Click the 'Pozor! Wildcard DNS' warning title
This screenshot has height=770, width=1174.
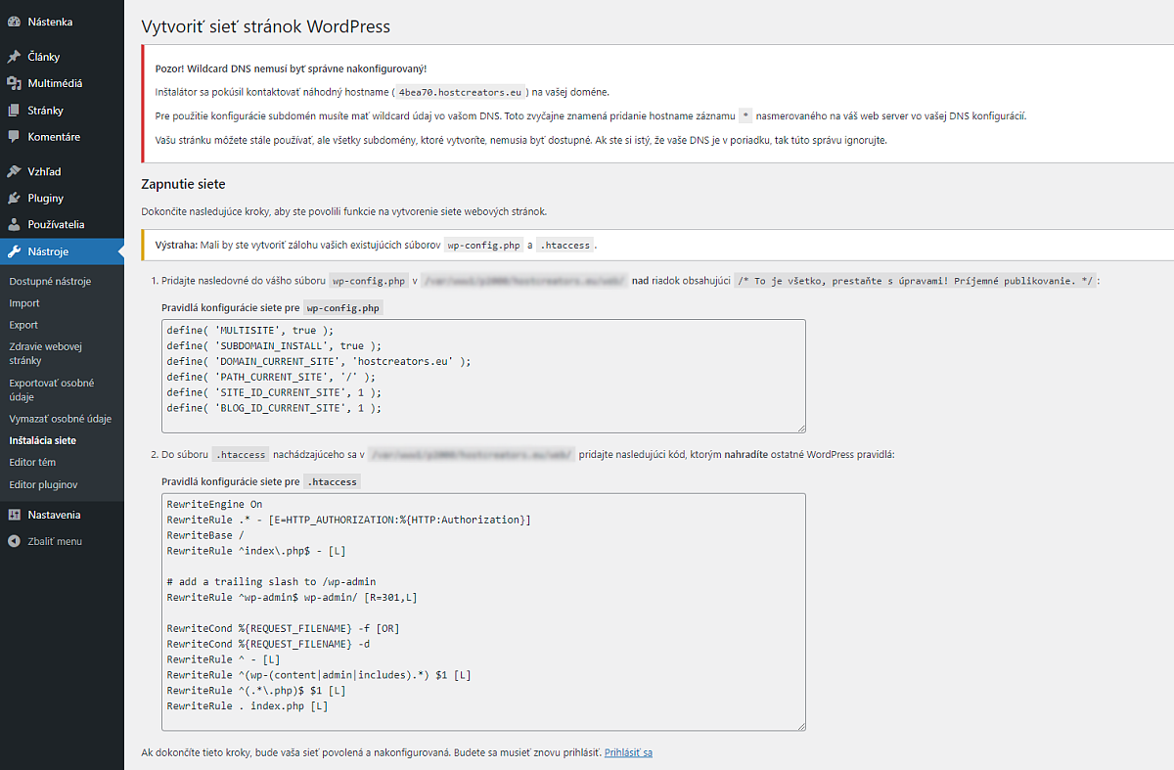[291, 68]
